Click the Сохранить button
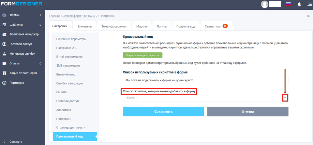Viewport: 313px width, 145px height. click(x=163, y=112)
